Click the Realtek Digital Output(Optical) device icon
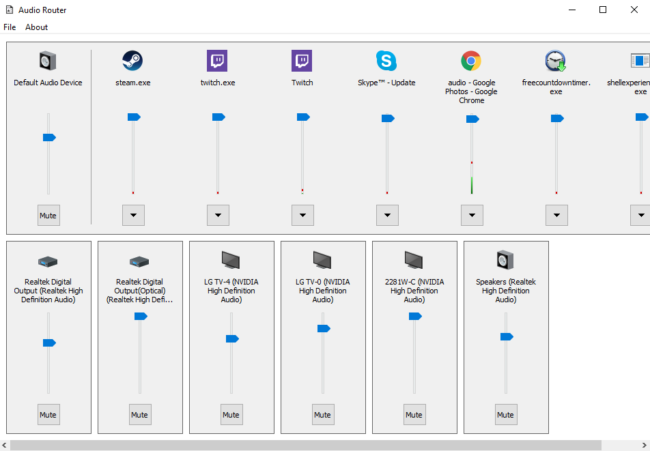The image size is (650, 451). [139, 262]
